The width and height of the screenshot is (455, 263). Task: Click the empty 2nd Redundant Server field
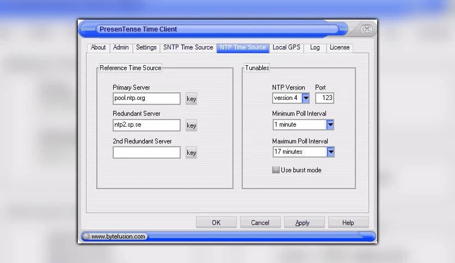pyautogui.click(x=146, y=152)
